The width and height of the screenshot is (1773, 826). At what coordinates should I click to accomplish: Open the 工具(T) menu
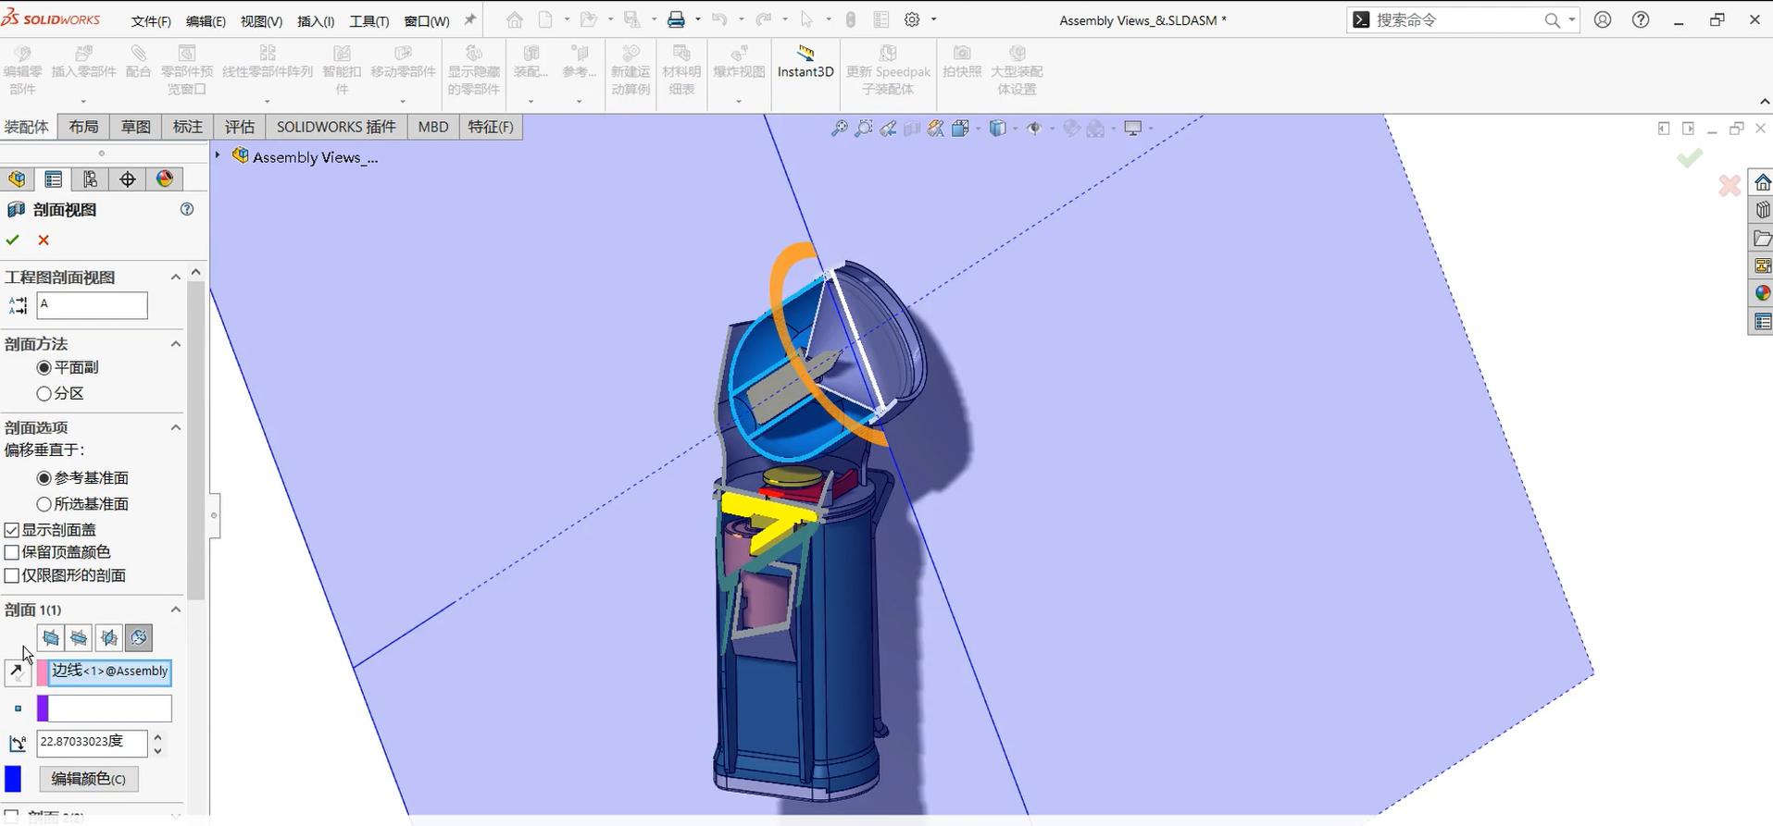point(368,21)
